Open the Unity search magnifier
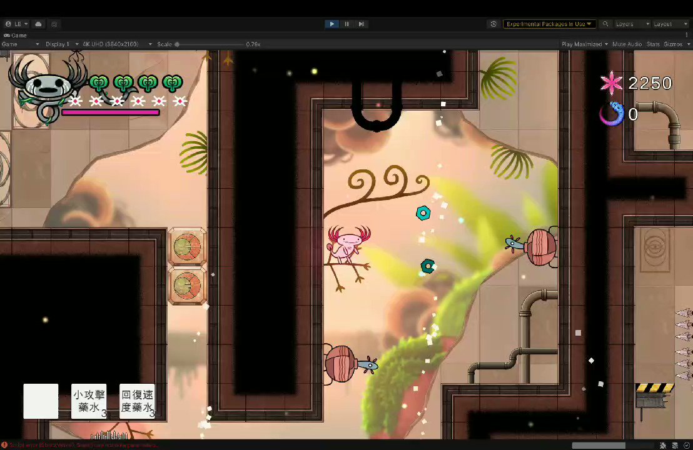 pyautogui.click(x=605, y=24)
